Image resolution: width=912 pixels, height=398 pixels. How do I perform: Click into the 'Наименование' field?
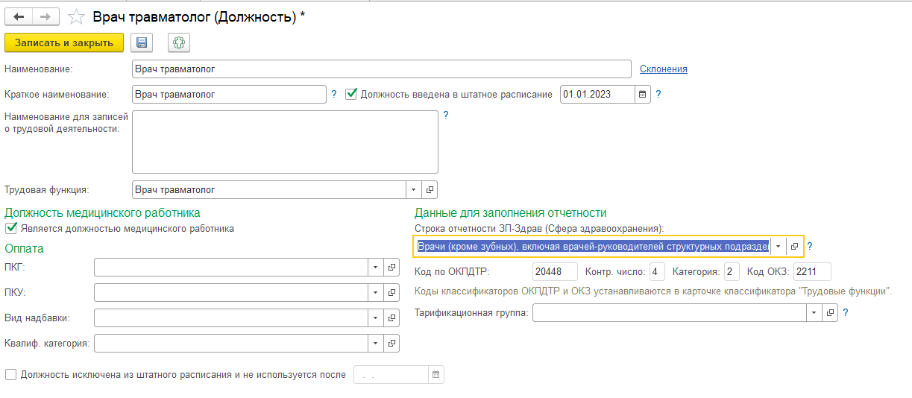(x=382, y=69)
